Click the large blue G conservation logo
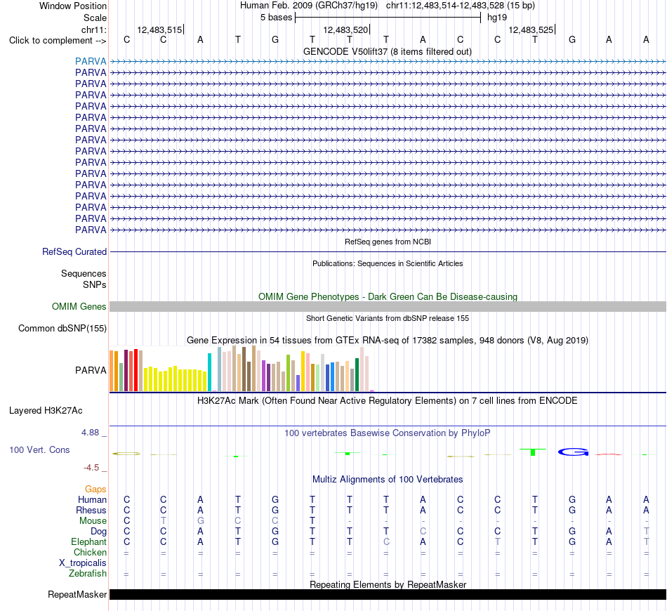 coord(573,452)
